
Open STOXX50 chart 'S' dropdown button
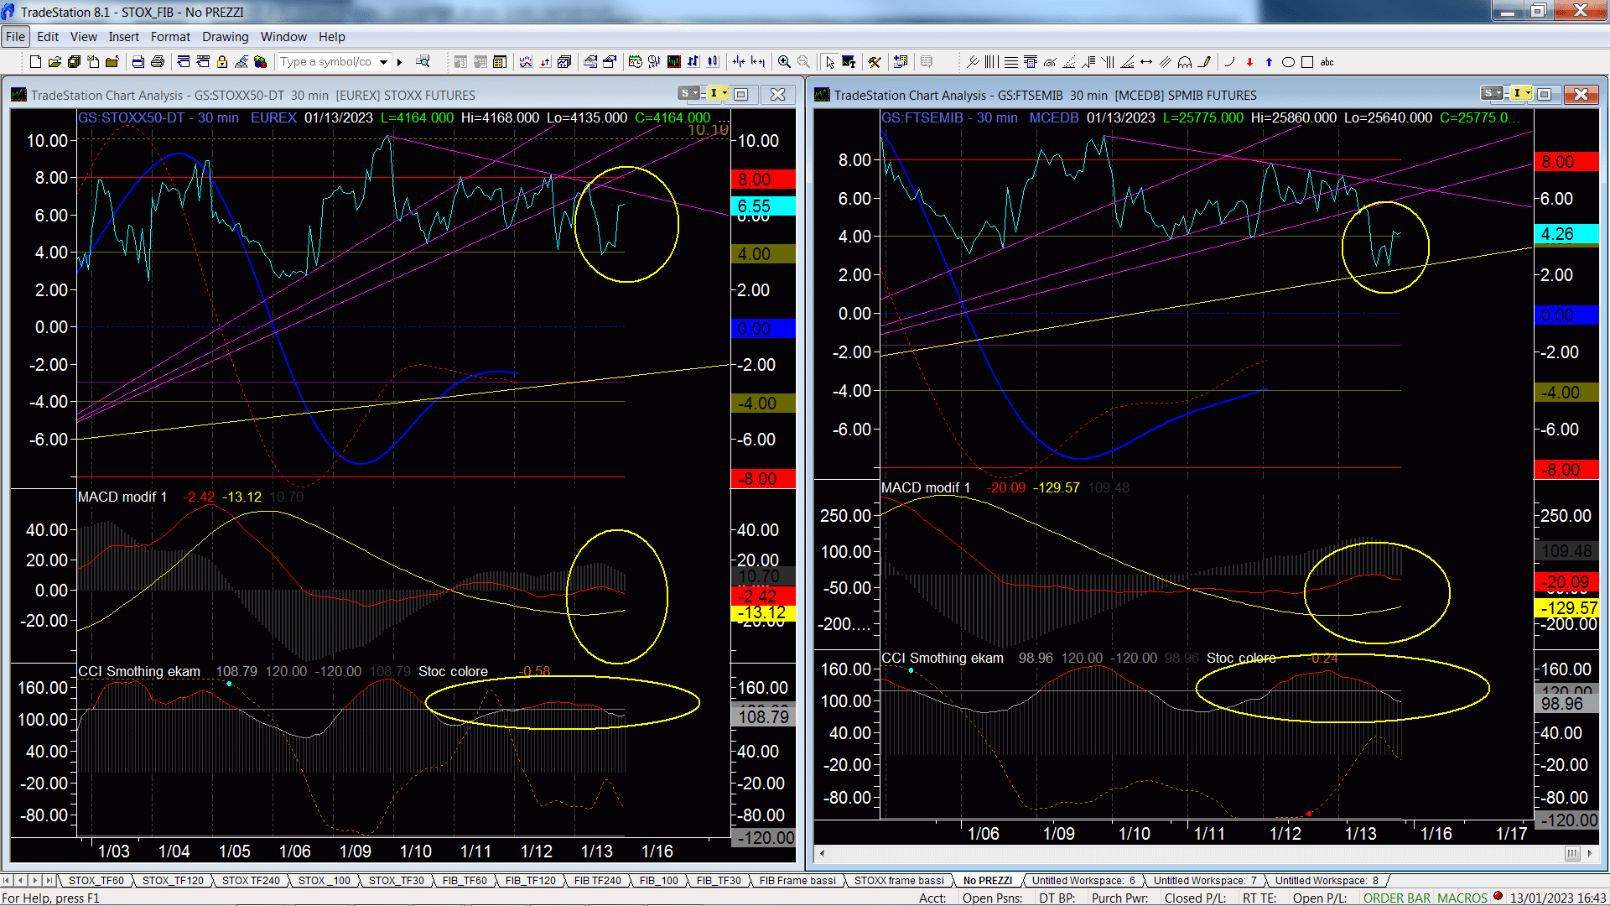coord(689,93)
